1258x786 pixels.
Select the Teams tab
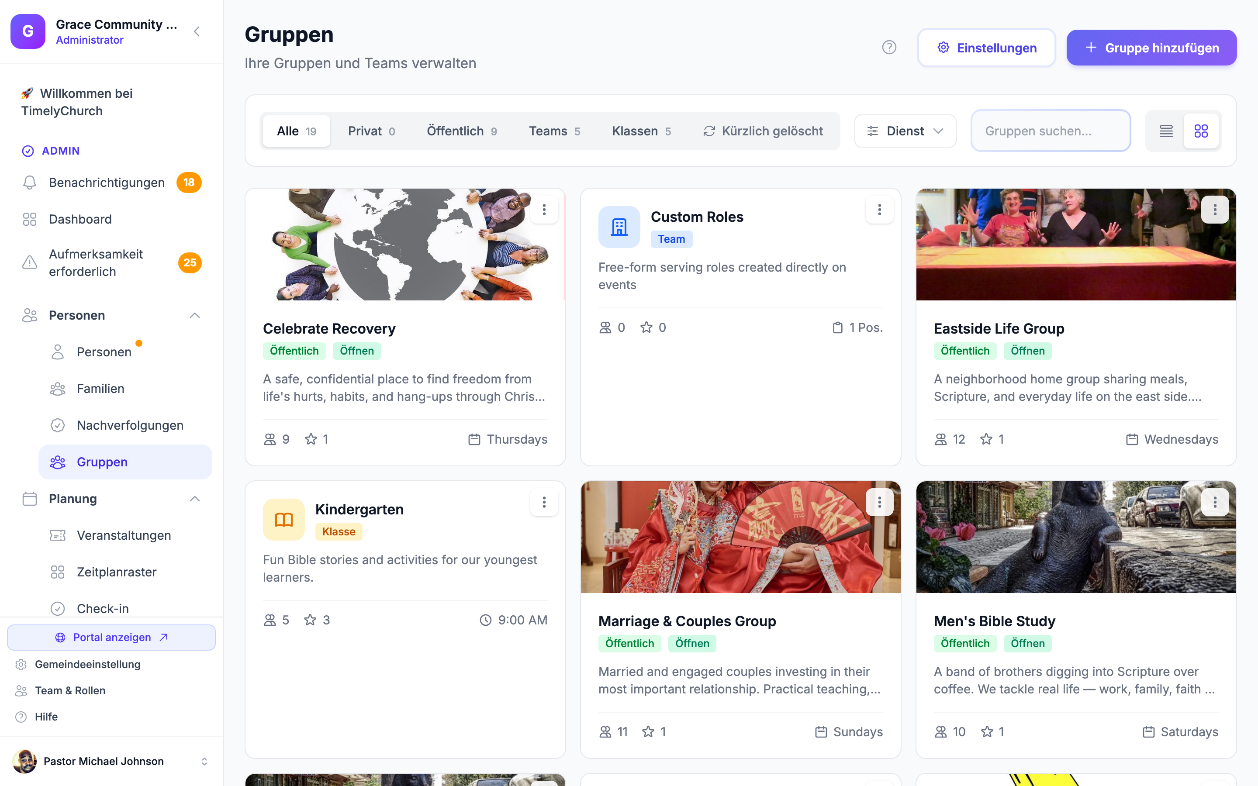tap(554, 131)
